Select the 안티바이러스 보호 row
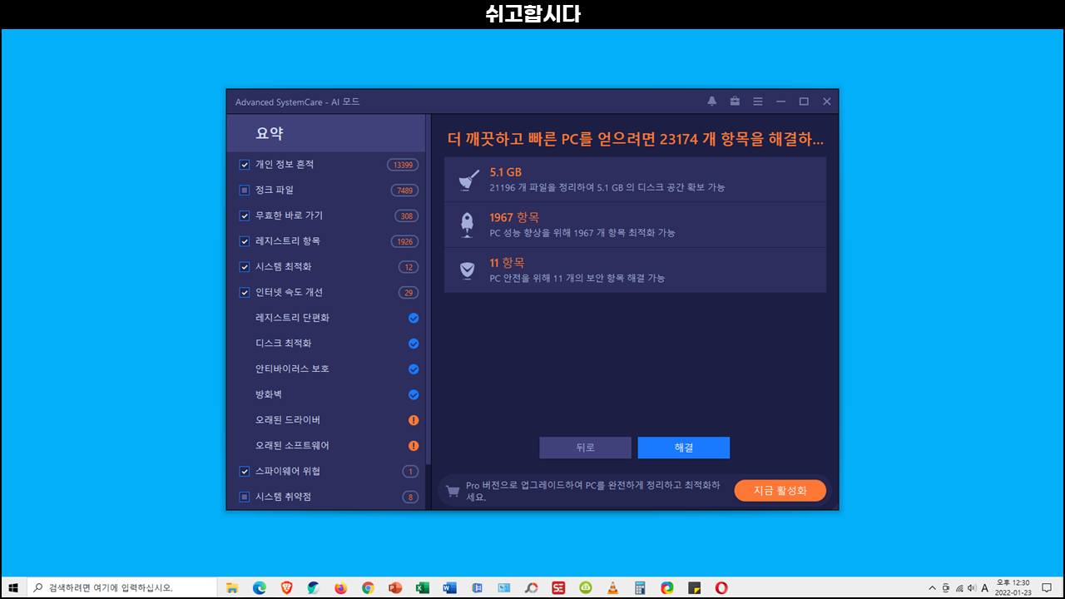The width and height of the screenshot is (1065, 599). click(x=325, y=369)
